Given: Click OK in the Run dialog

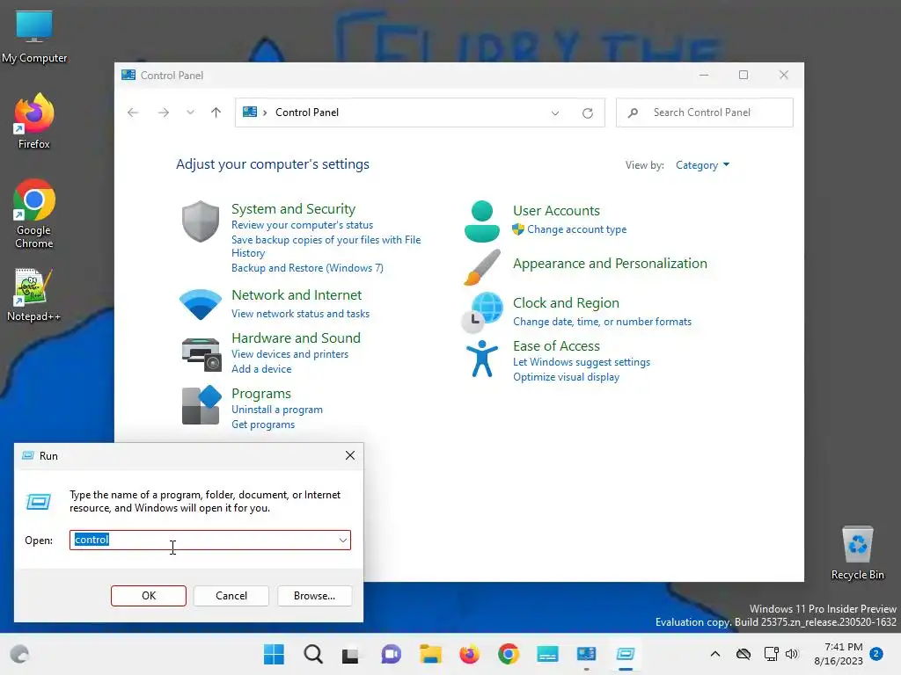Looking at the screenshot, I should pos(148,596).
